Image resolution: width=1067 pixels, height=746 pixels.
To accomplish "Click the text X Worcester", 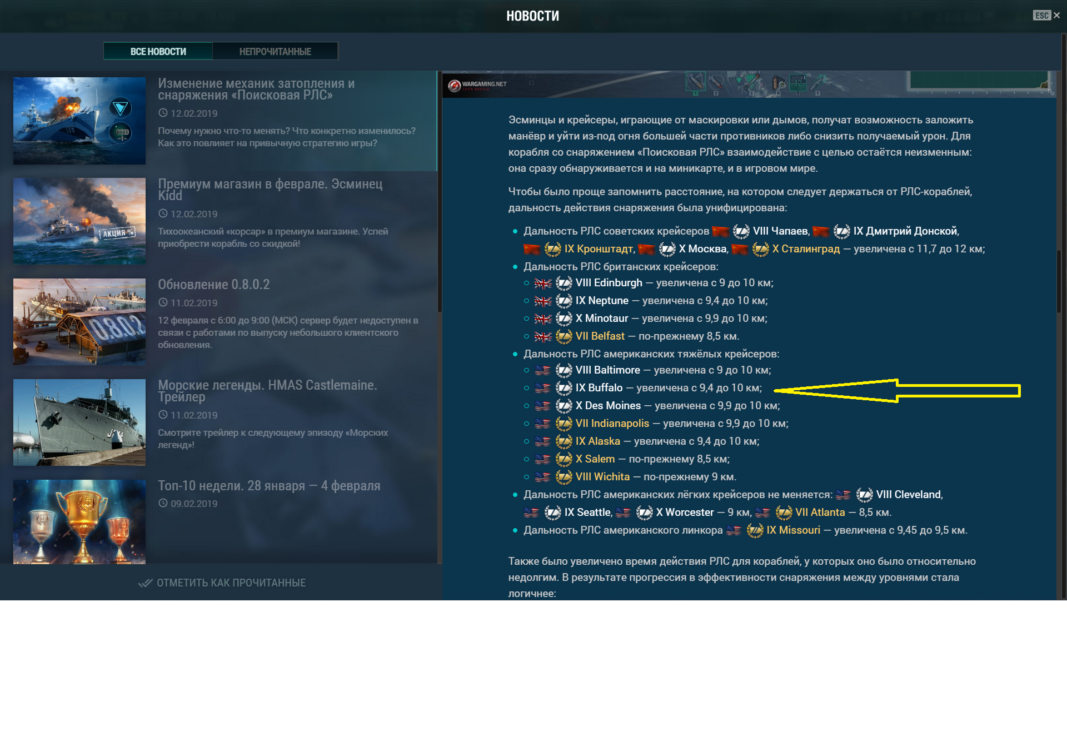I will click(x=685, y=512).
